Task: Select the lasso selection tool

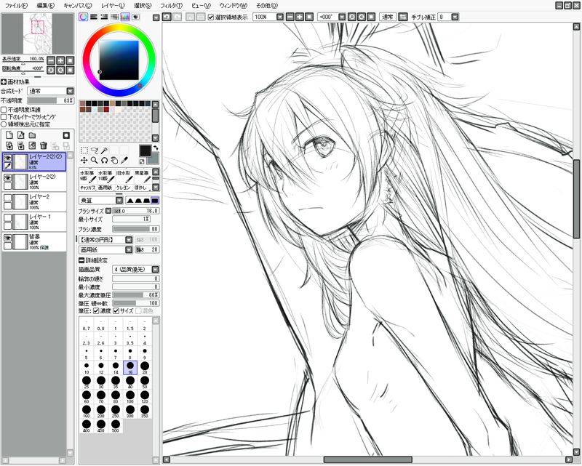Action: [95, 150]
